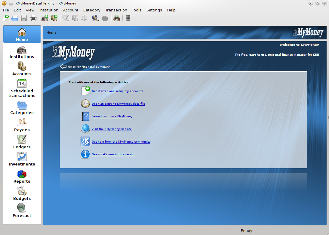Open the Category menu
The width and height of the screenshot is (329, 235).
click(92, 10)
